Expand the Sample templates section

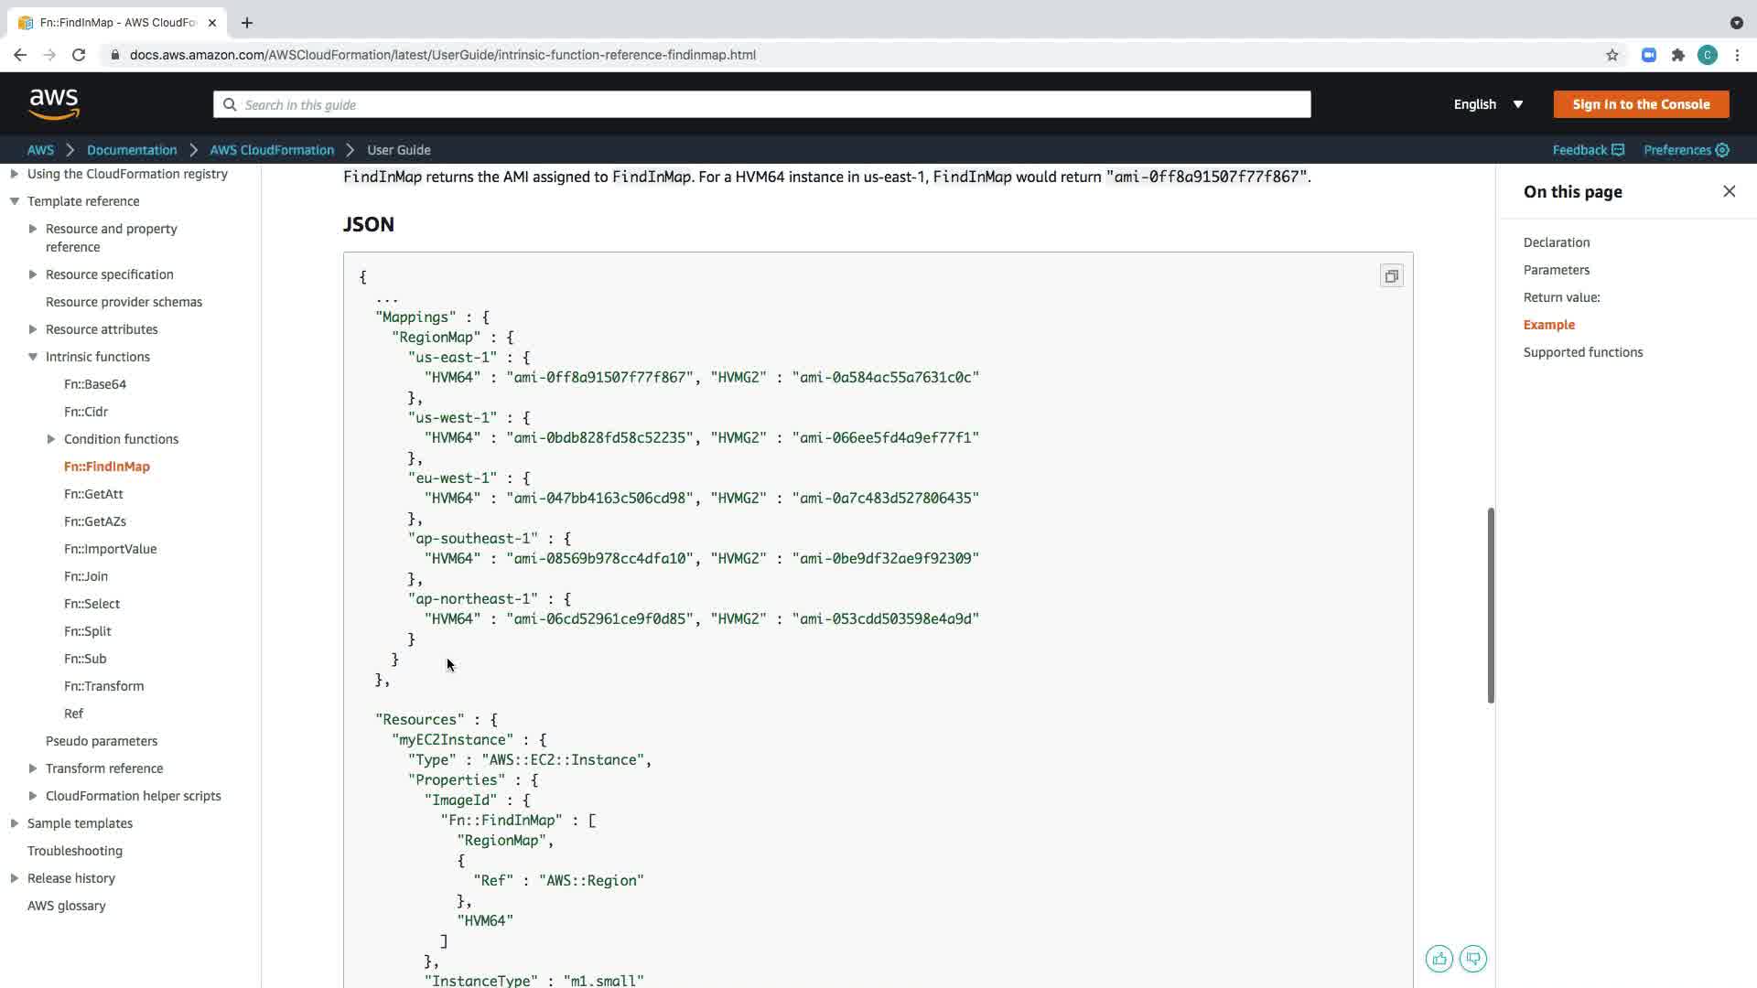(15, 823)
